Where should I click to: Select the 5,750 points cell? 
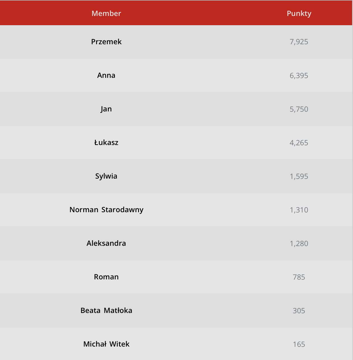point(299,109)
